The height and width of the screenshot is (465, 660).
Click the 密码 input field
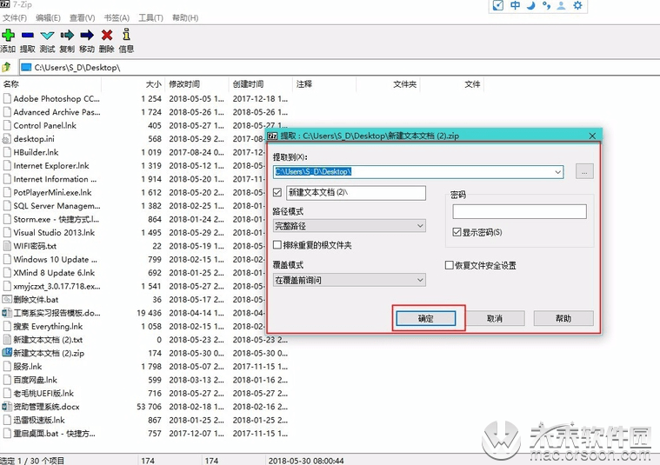[x=519, y=211]
